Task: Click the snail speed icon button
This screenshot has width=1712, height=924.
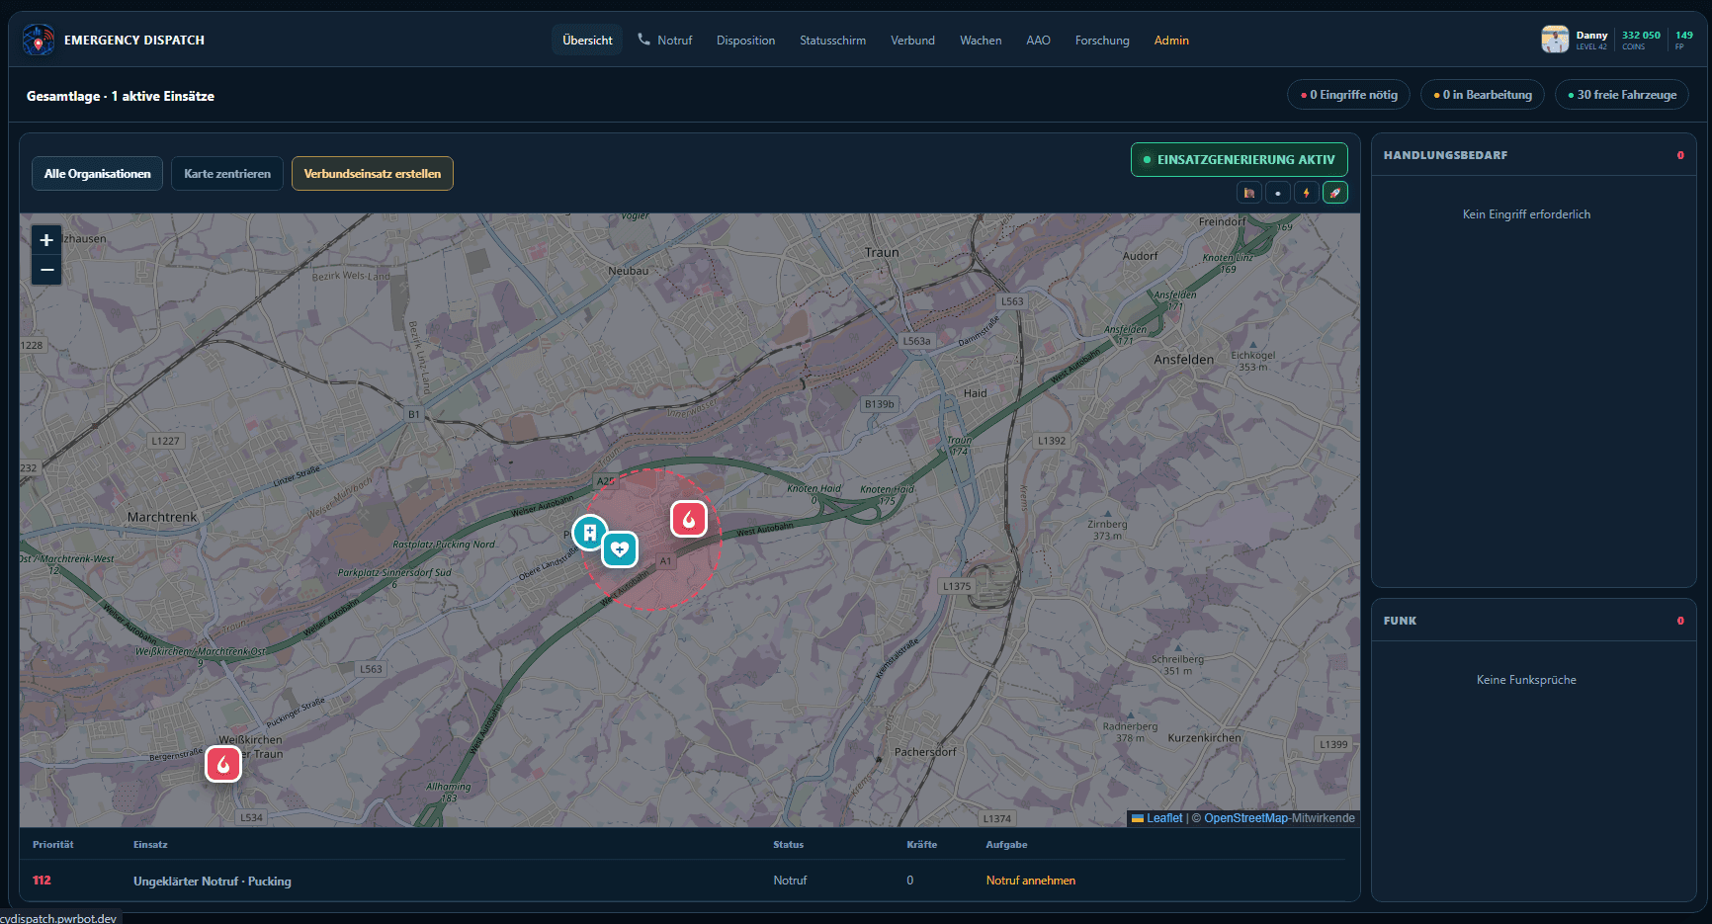Action: (1249, 193)
